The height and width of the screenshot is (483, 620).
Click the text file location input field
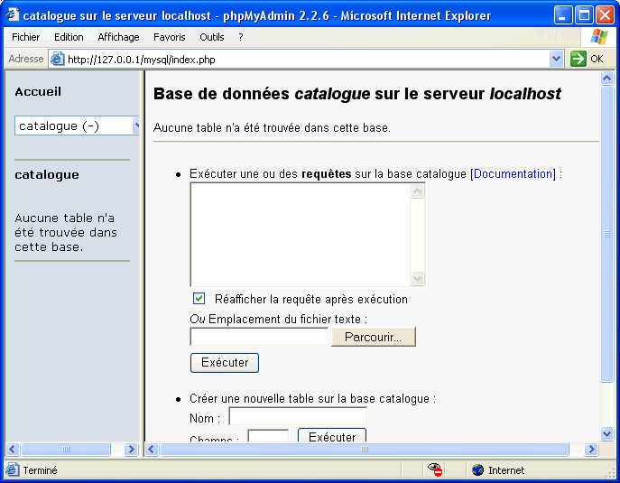tap(259, 337)
